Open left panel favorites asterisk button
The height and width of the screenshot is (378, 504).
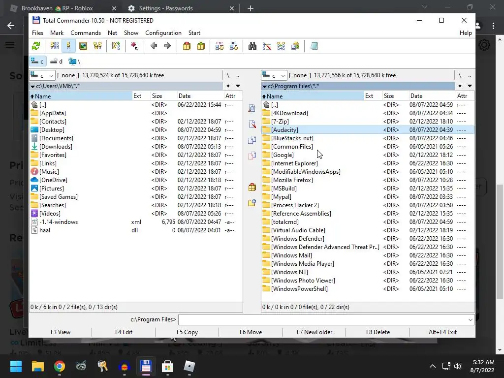pyautogui.click(x=228, y=86)
